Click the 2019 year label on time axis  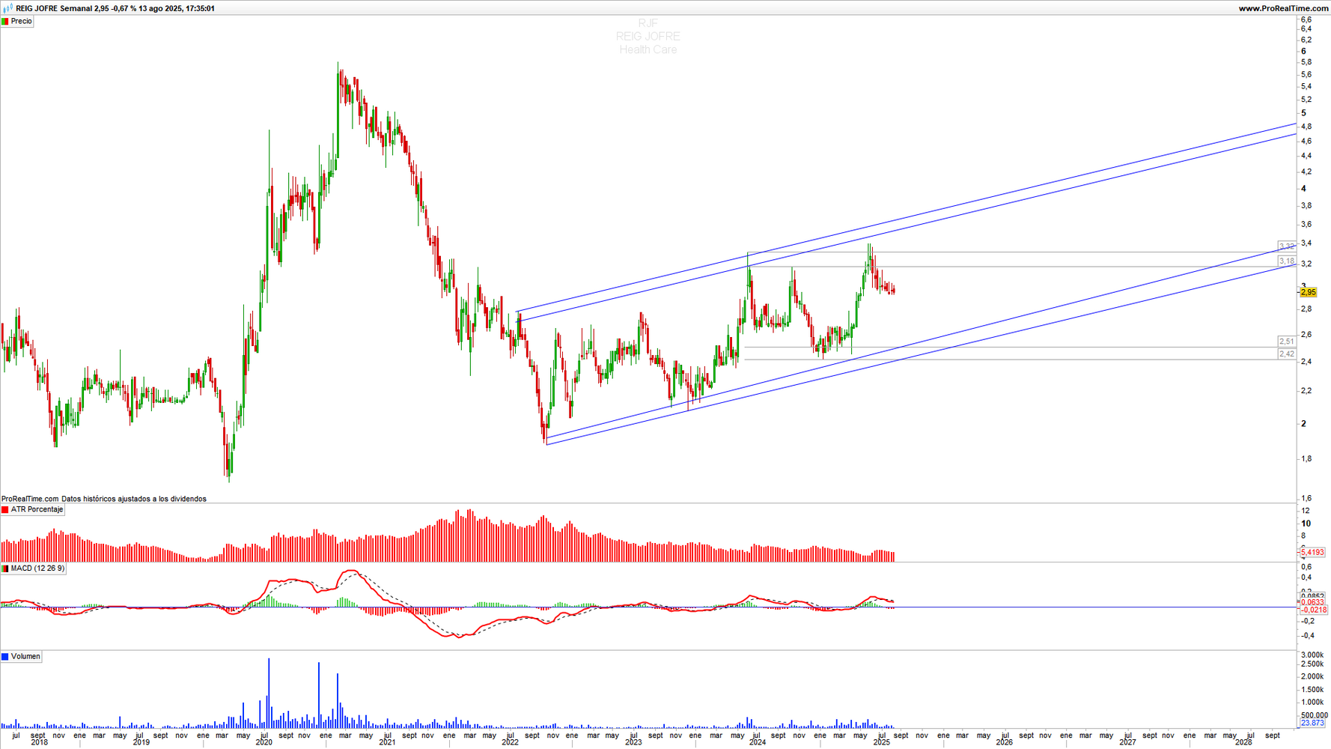pos(141,743)
